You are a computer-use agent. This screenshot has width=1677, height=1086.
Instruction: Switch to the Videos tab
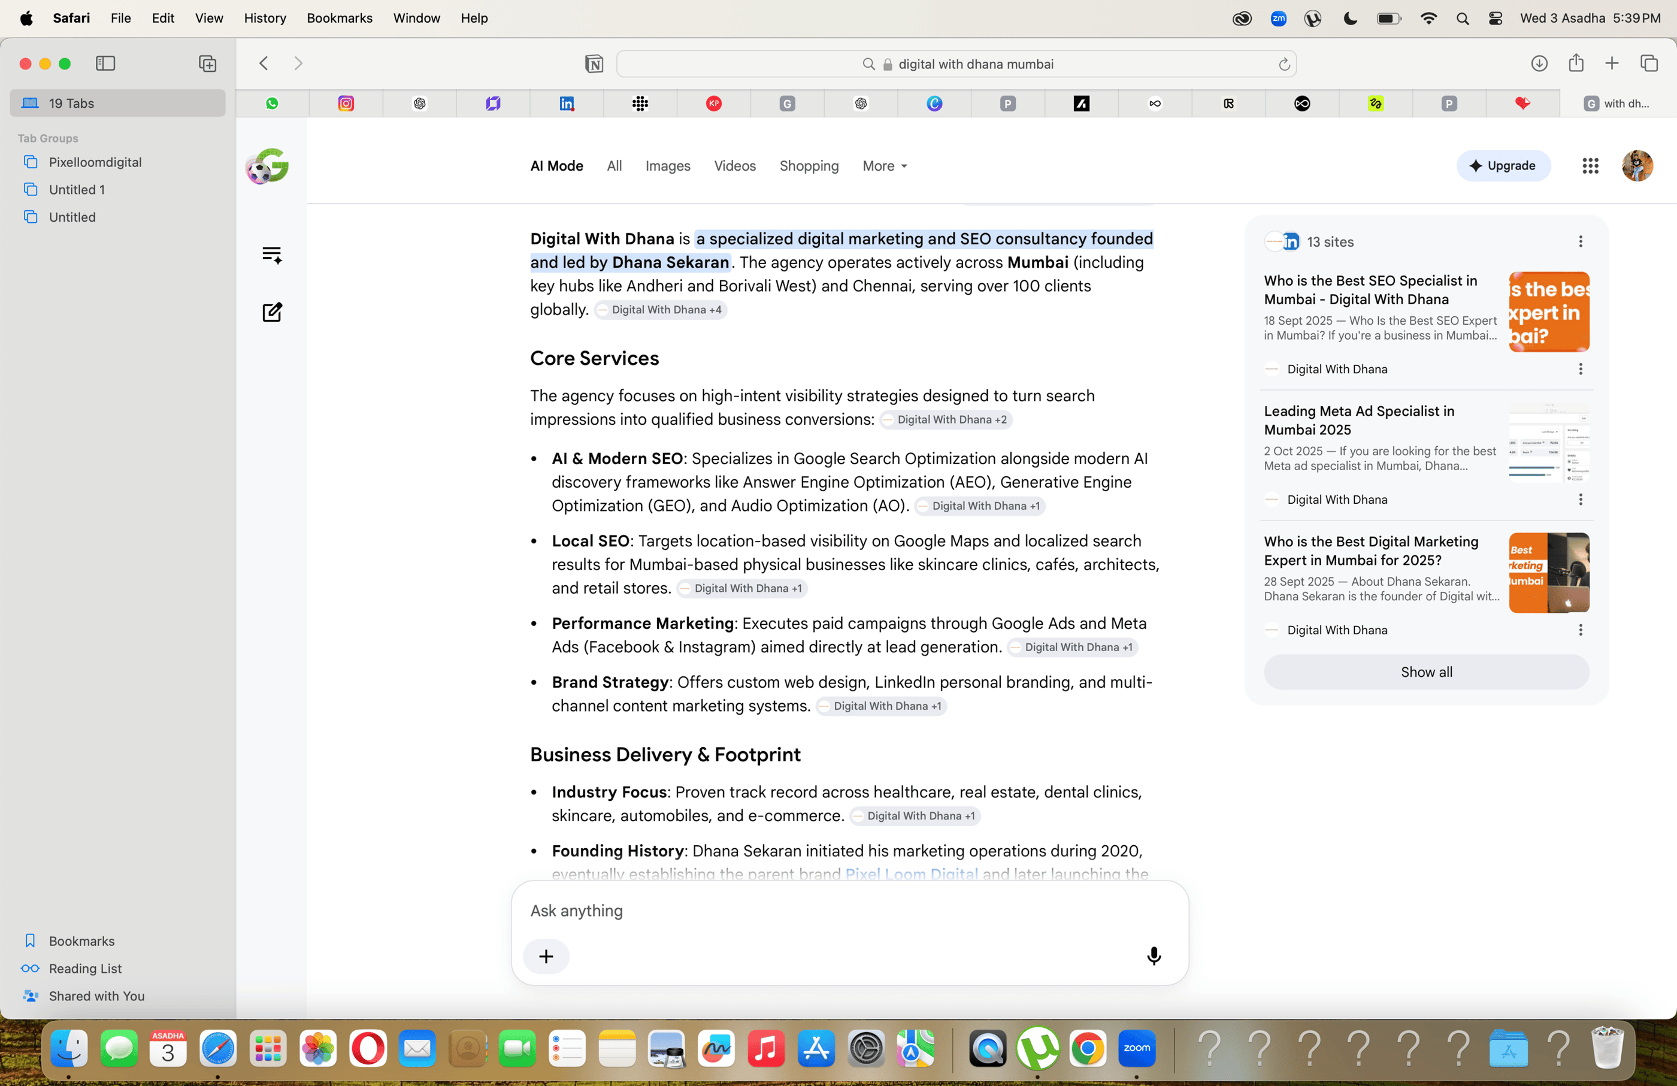click(735, 165)
